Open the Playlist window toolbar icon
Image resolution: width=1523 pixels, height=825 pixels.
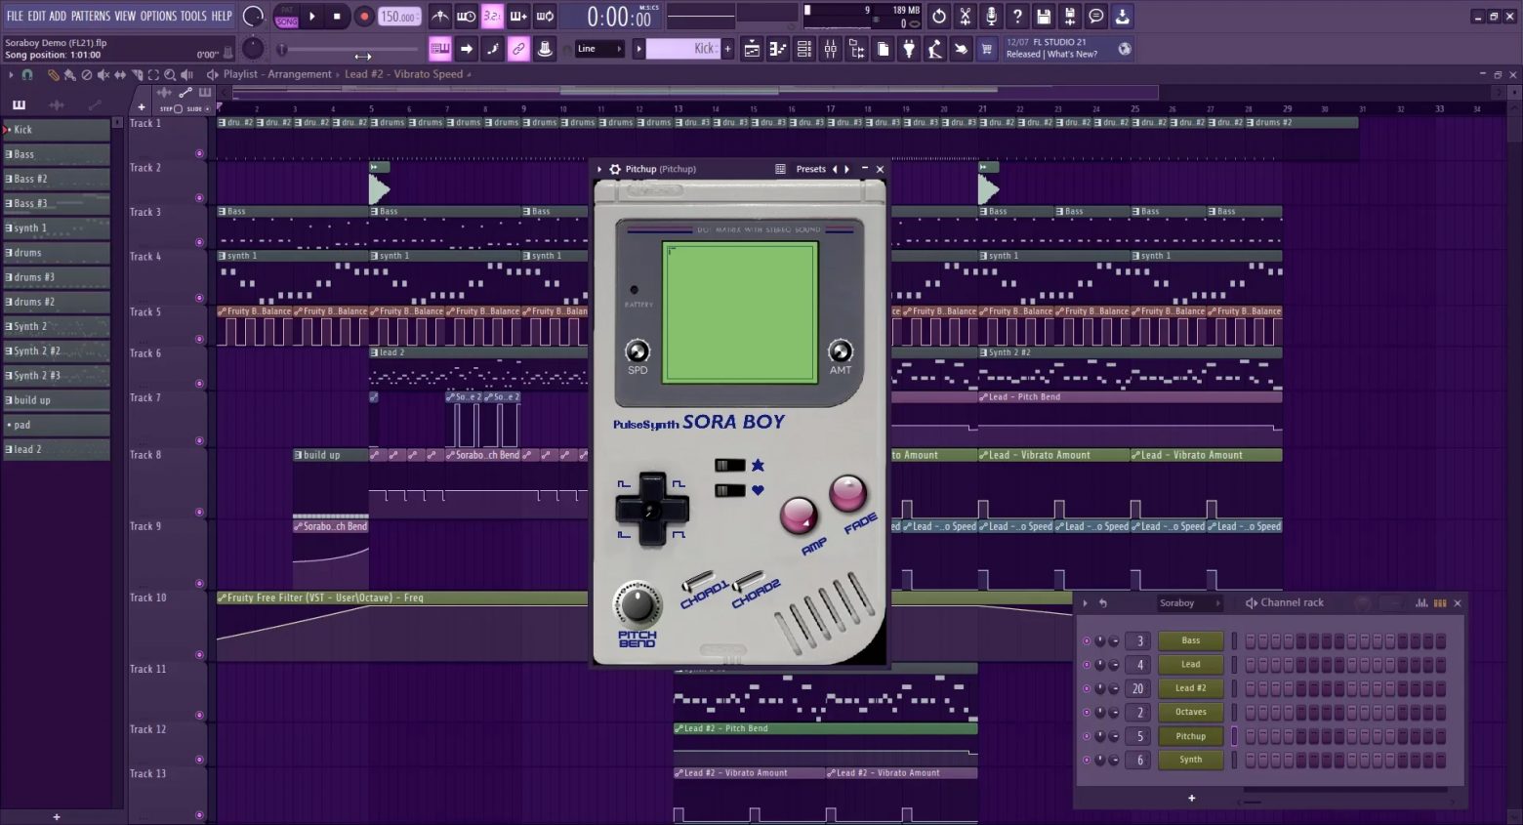coord(752,49)
